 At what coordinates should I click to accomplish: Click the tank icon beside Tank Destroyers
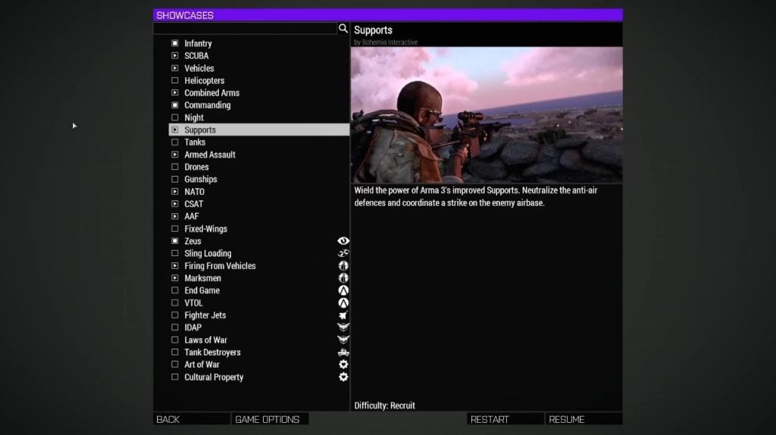point(343,352)
